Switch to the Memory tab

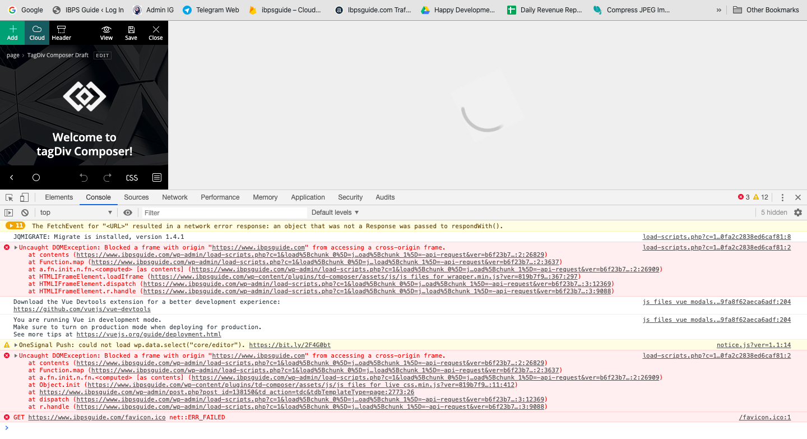pos(265,197)
